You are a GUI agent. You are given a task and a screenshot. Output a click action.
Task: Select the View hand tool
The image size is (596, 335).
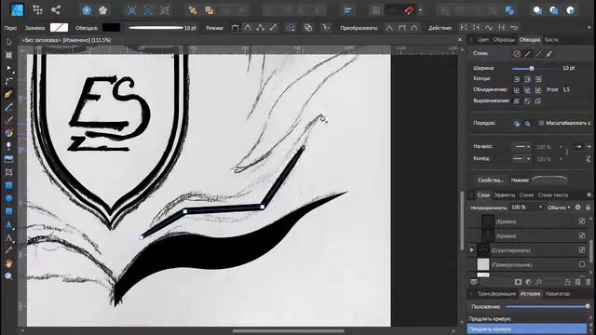[x=8, y=263]
